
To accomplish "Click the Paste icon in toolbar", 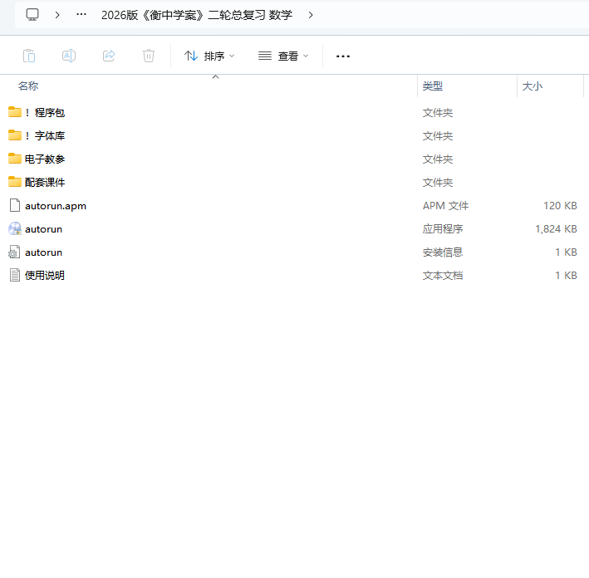I will 29,56.
